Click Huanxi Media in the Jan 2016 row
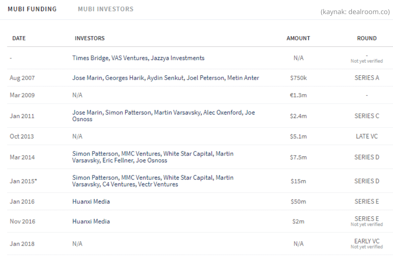 91,202
